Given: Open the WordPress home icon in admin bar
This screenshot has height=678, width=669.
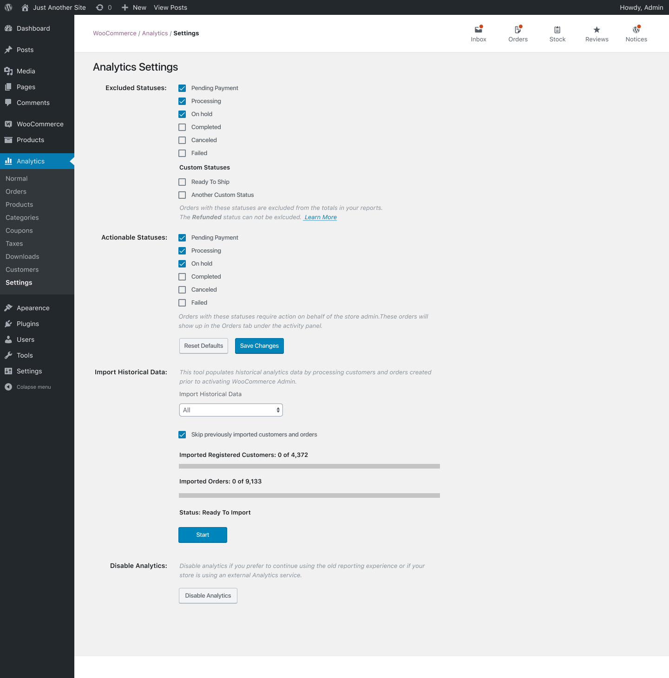Looking at the screenshot, I should click(x=25, y=7).
